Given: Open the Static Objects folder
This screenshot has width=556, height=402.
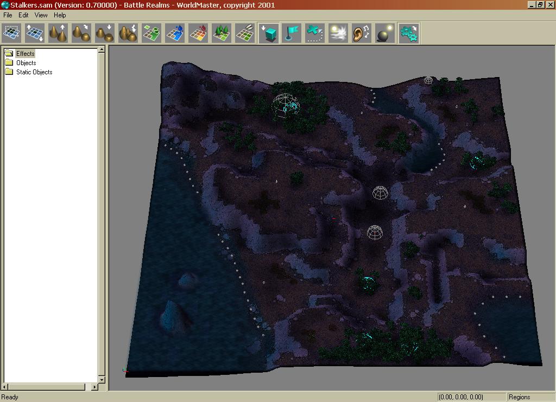Looking at the screenshot, I should tap(34, 72).
